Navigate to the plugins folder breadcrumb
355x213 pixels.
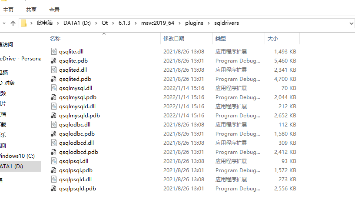click(x=194, y=23)
